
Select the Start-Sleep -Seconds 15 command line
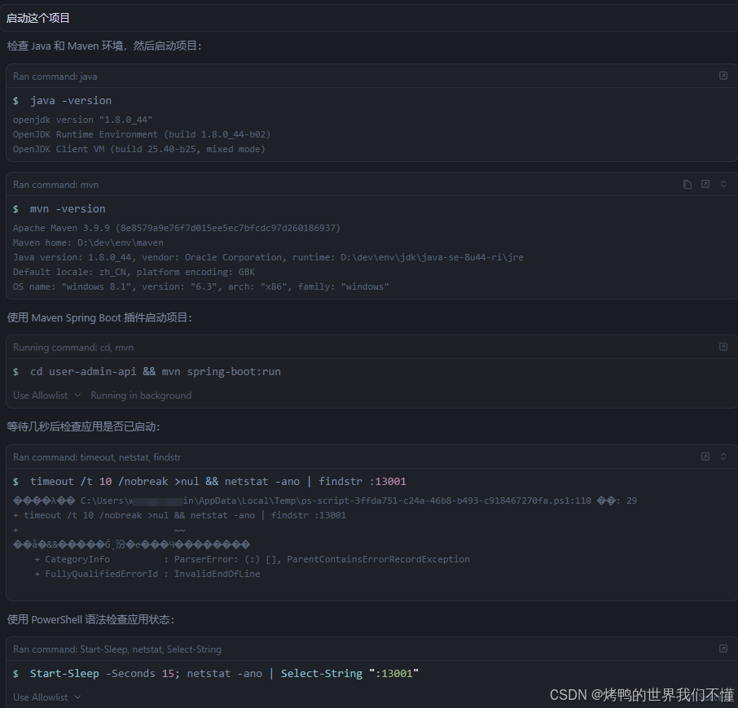click(x=224, y=673)
